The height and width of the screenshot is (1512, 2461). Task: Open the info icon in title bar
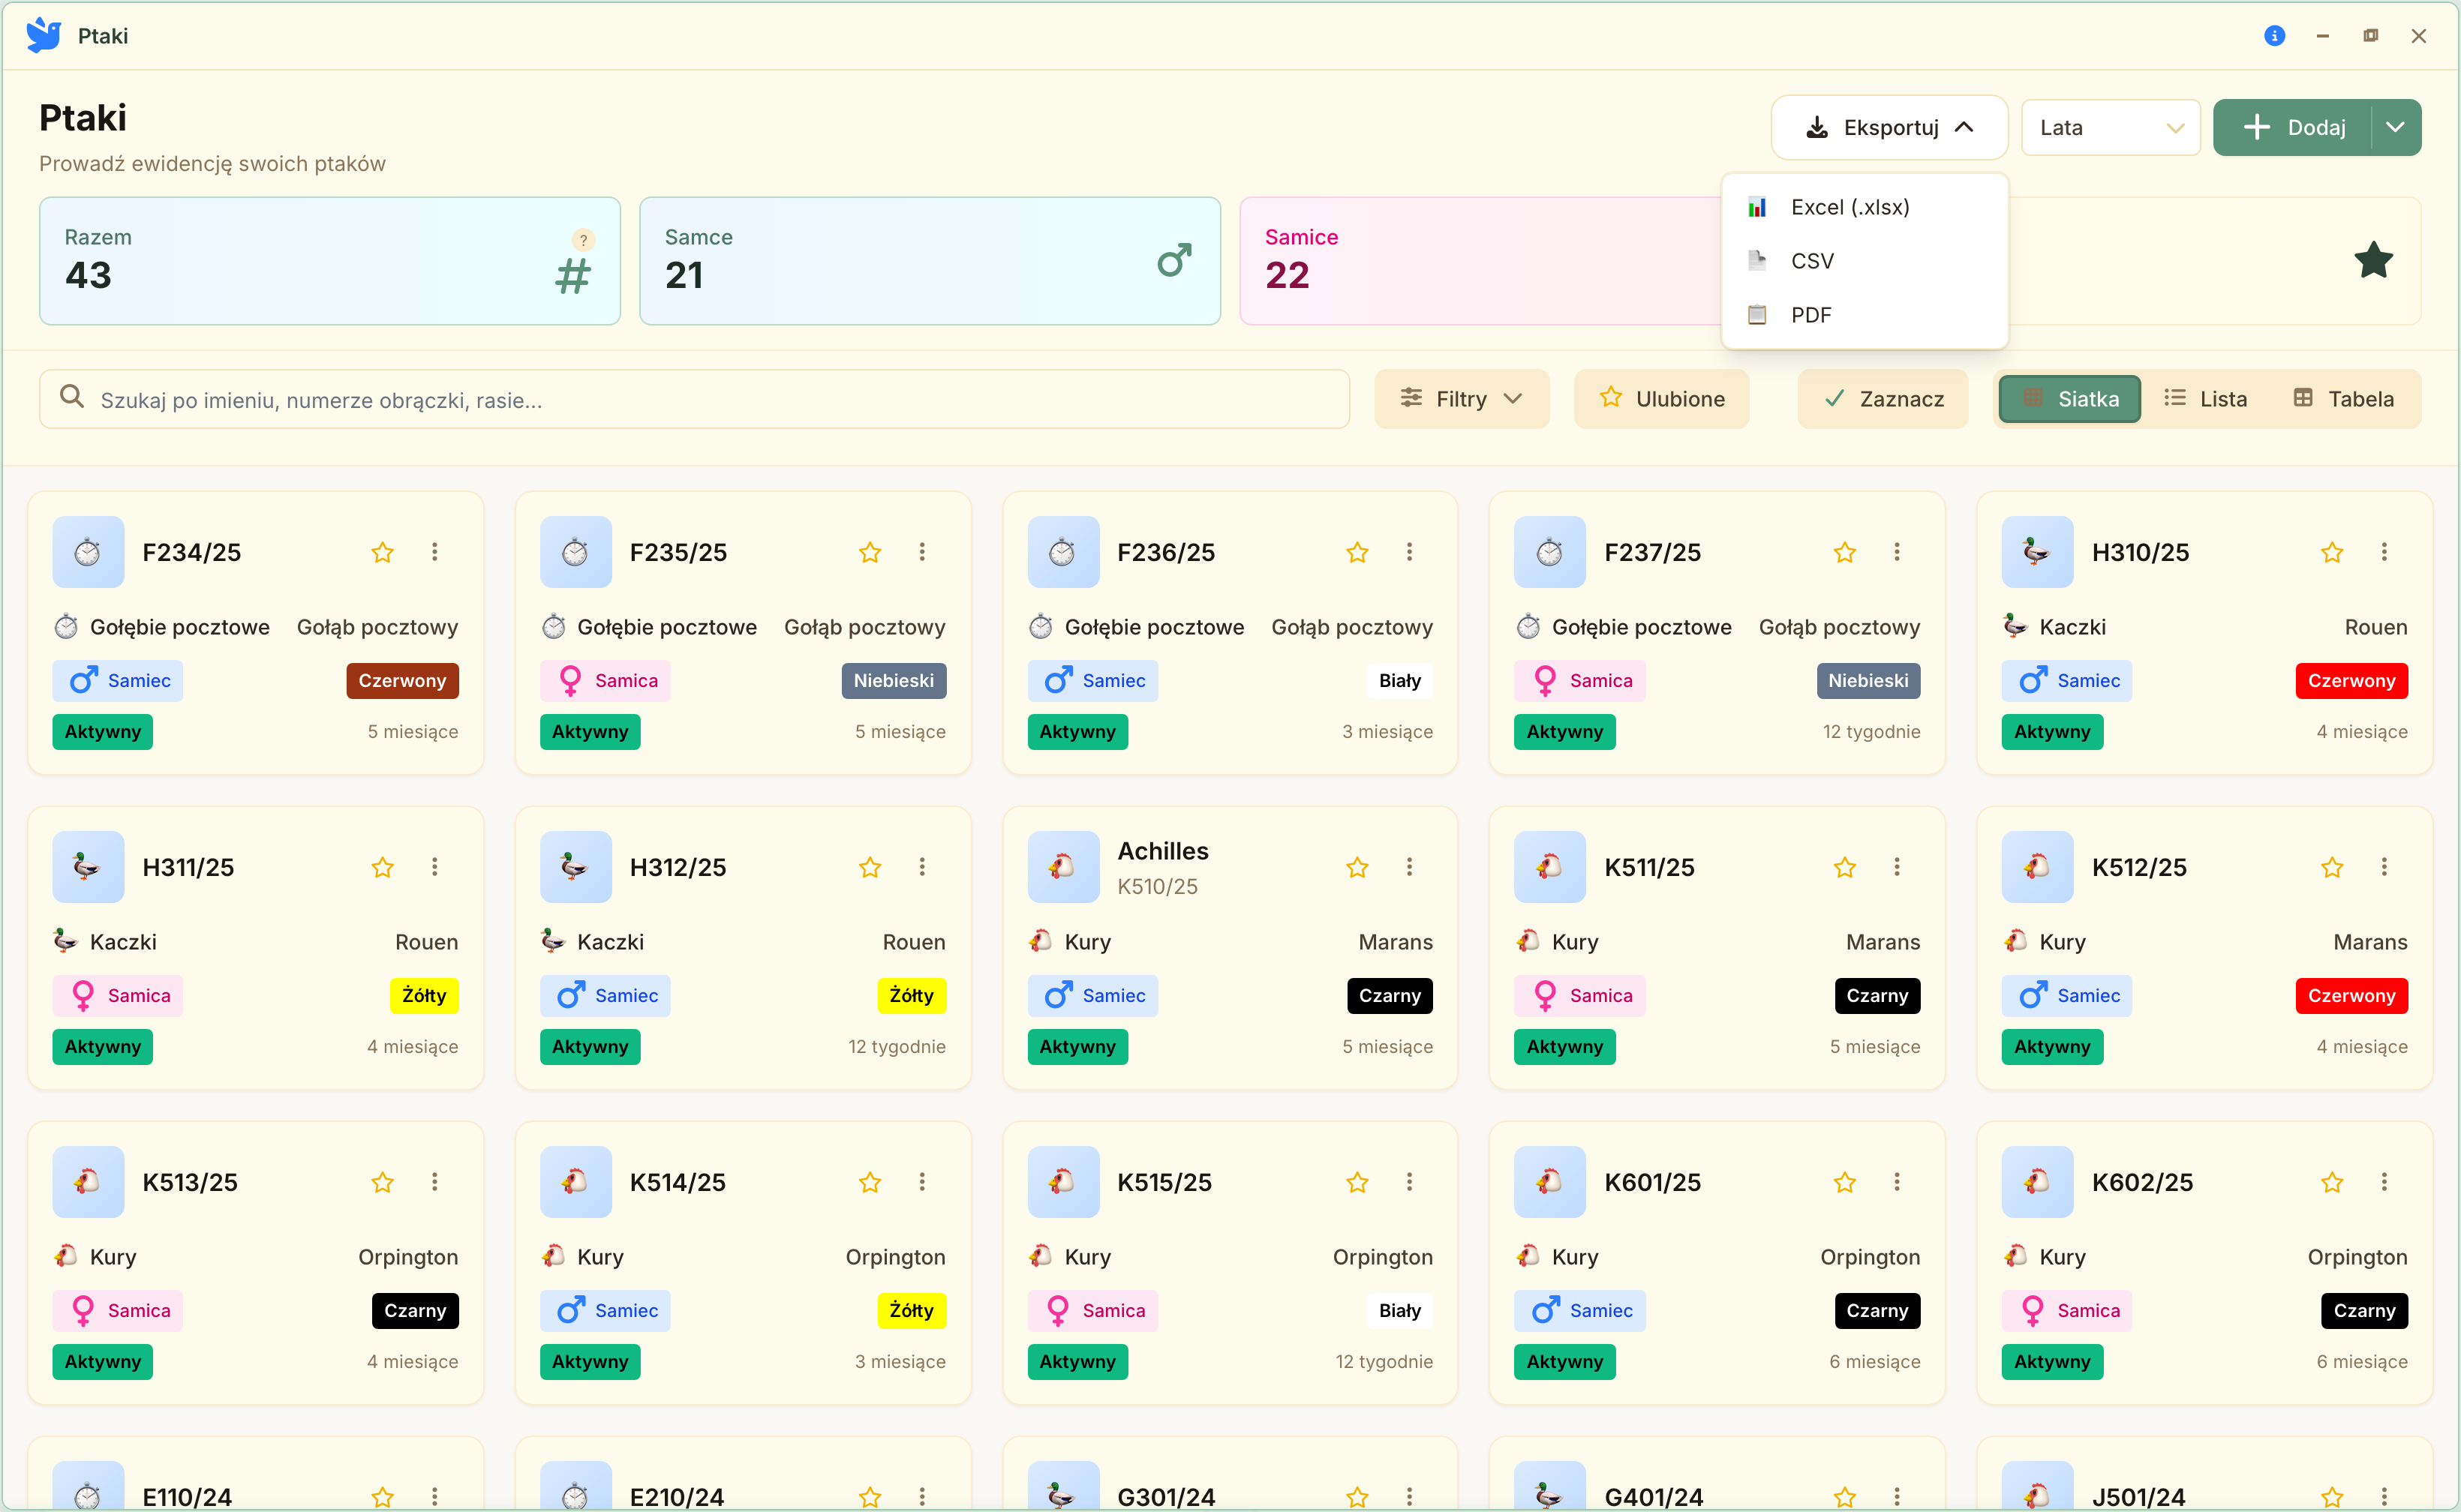[x=2274, y=36]
